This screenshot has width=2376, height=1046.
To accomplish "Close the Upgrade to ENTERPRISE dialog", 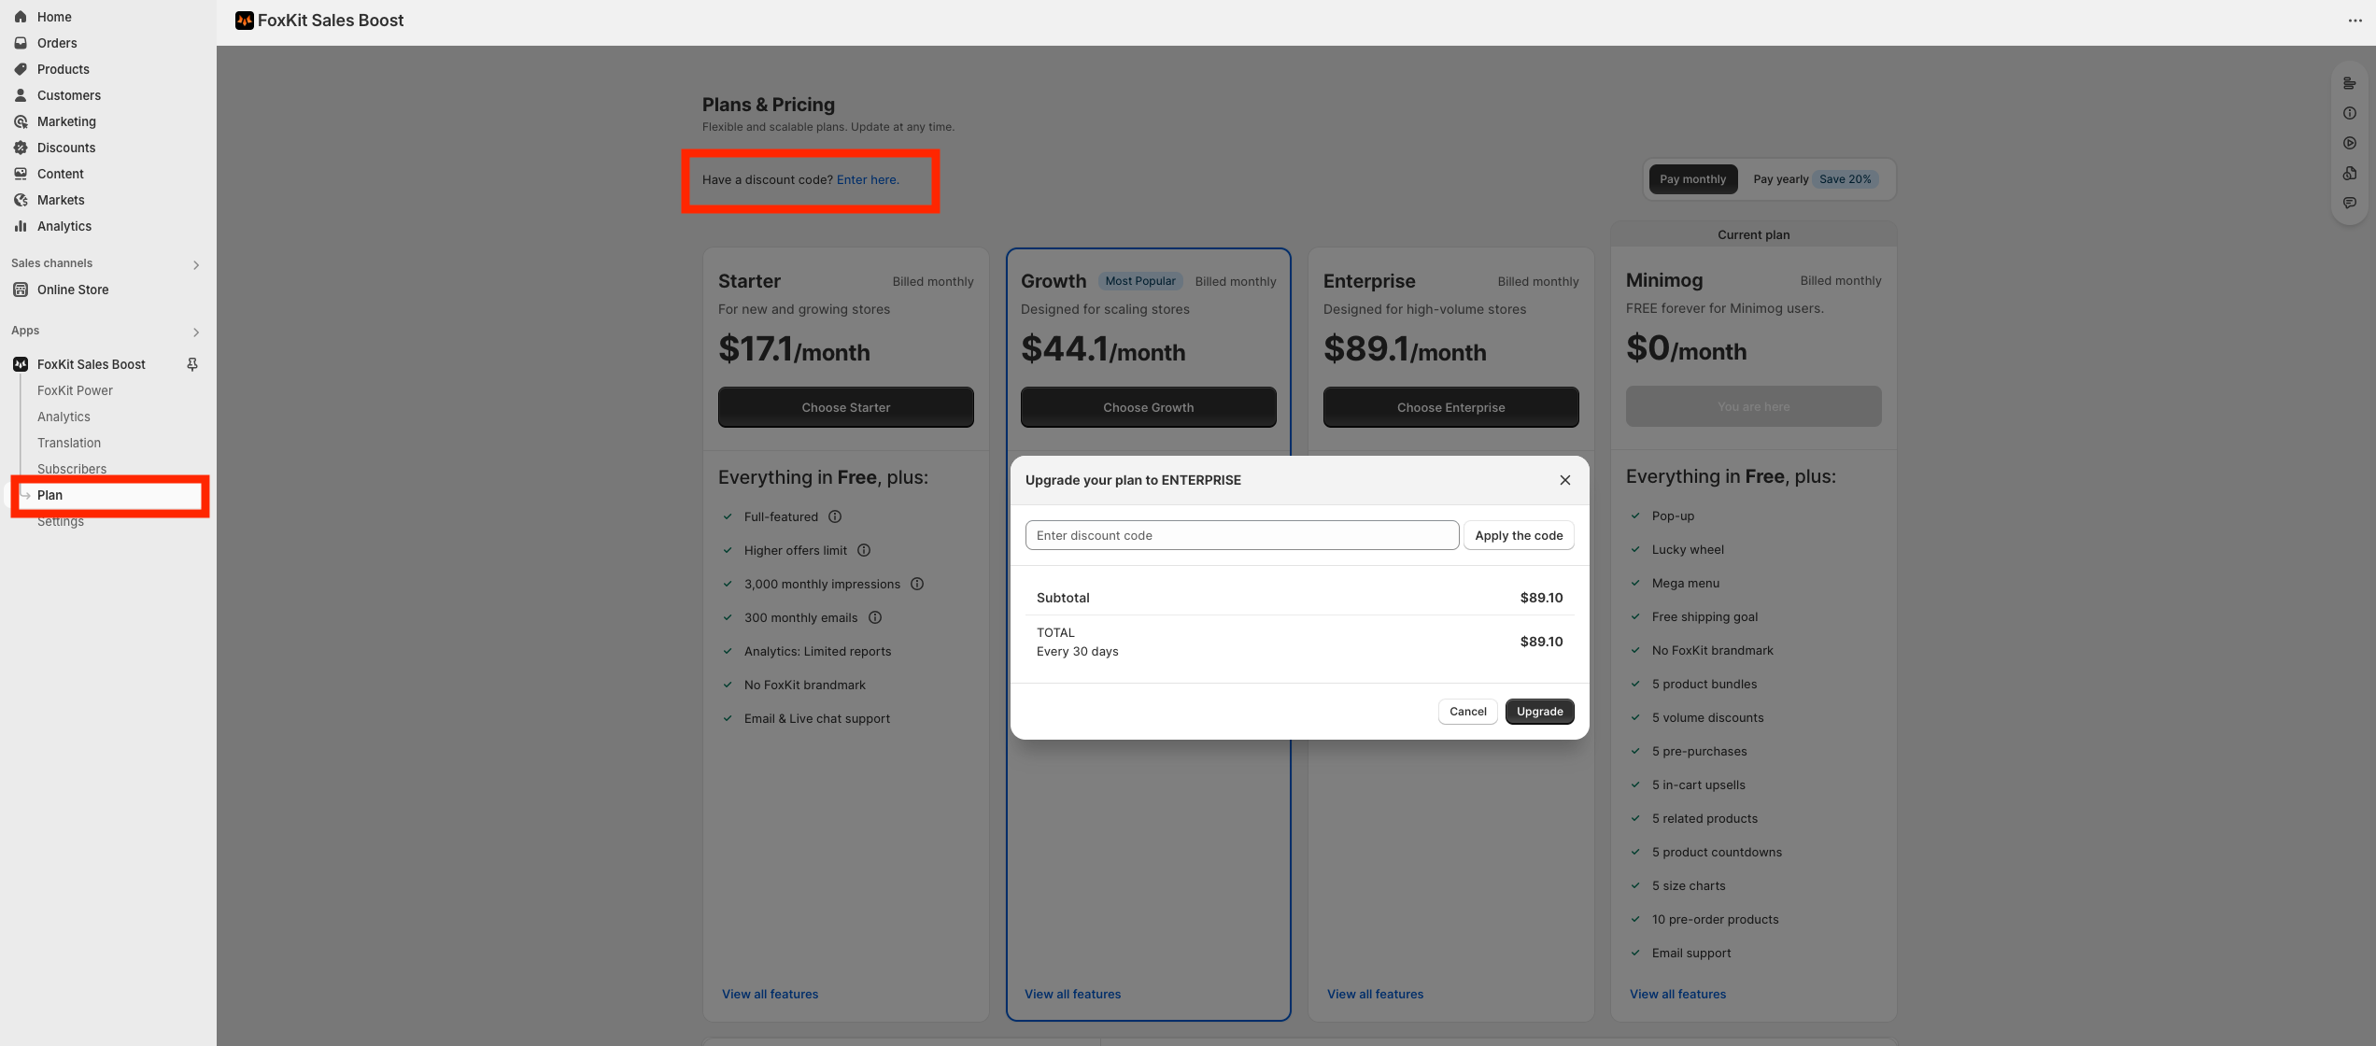I will [x=1565, y=480].
